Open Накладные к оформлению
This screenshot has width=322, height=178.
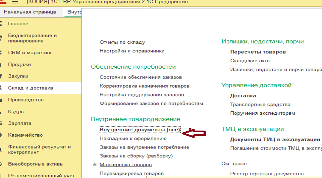tap(133, 139)
